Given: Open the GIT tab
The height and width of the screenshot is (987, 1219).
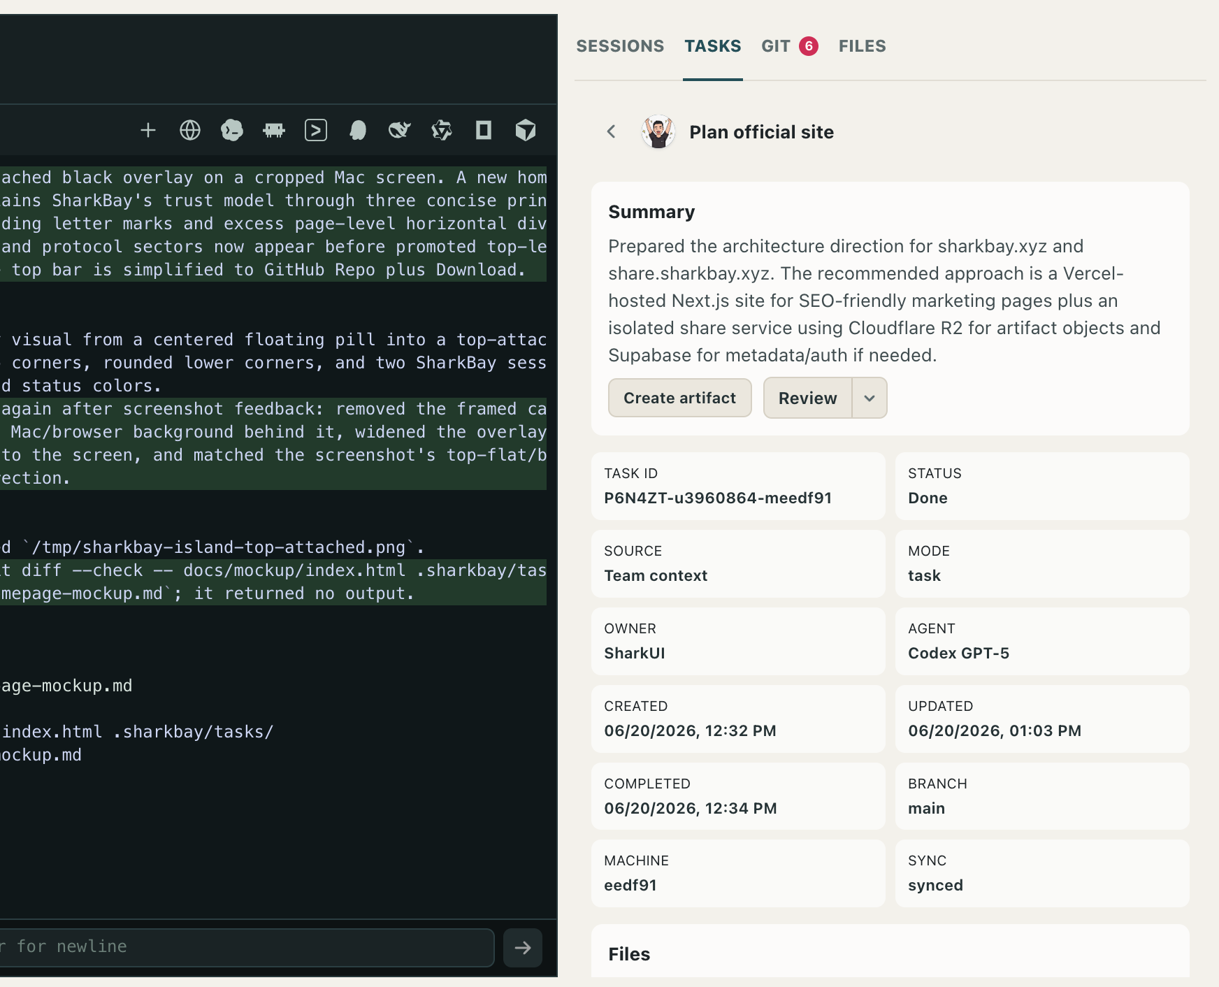Looking at the screenshot, I should [x=776, y=46].
